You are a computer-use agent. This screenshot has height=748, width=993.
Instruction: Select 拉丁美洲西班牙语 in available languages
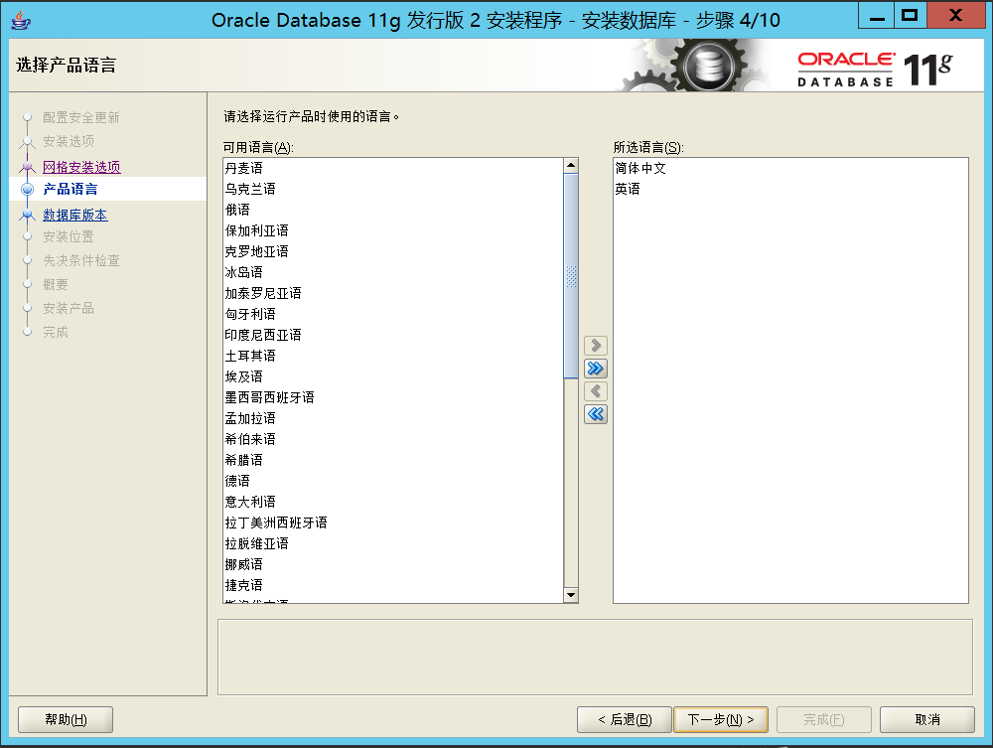pyautogui.click(x=392, y=524)
